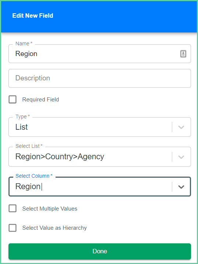Viewport: 198px width, 264px height.
Task: Expand the Select Column chevron arrow
Action: point(181,187)
